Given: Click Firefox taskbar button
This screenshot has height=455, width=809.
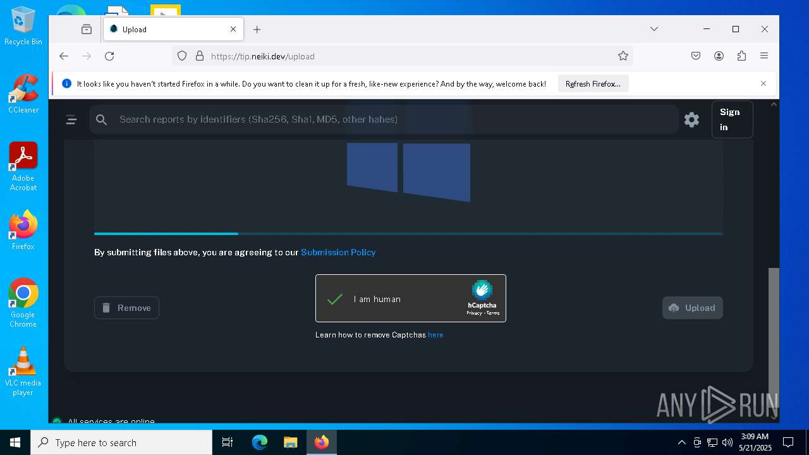Looking at the screenshot, I should click(322, 442).
